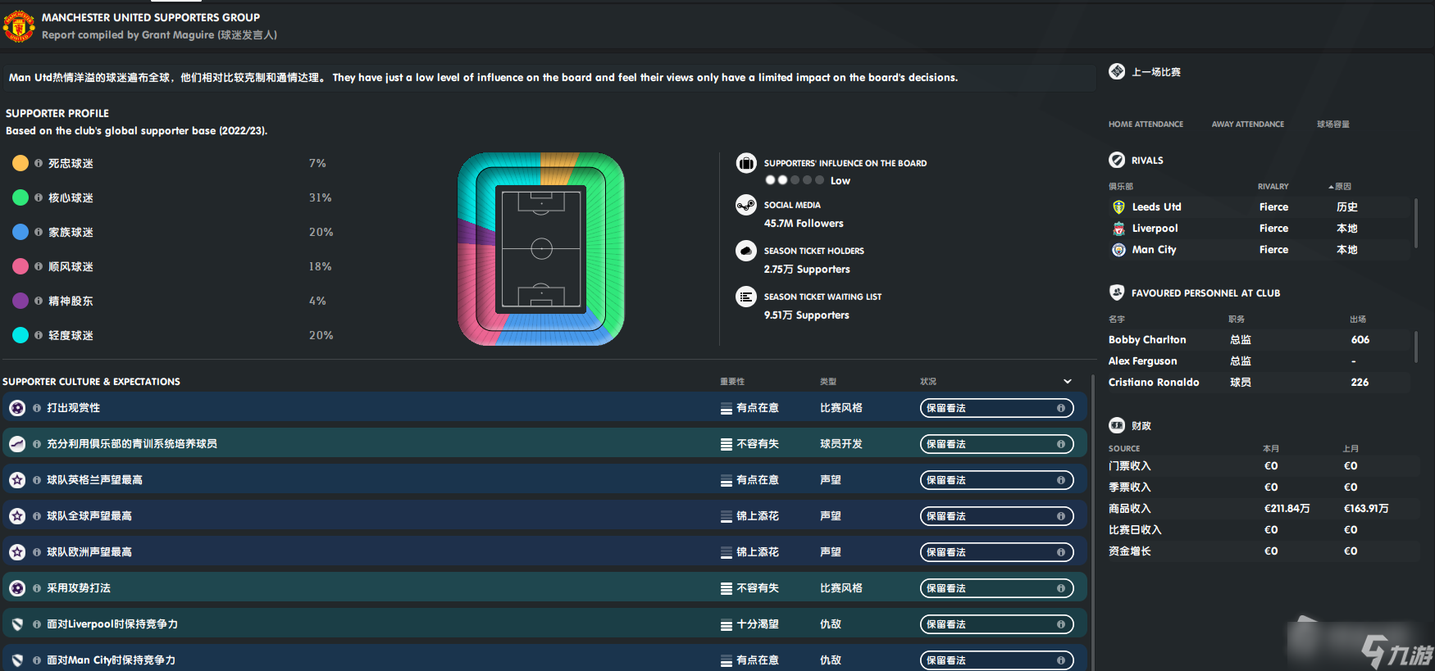Screen dimensions: 1435x671
Task: Click the 球场容量 label
Action: (1333, 125)
